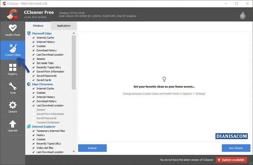Open CCleaner Options
This screenshot has width=253, height=165.
tap(12, 107)
